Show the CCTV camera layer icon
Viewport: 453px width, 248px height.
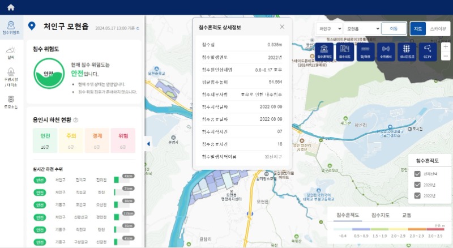point(428,52)
